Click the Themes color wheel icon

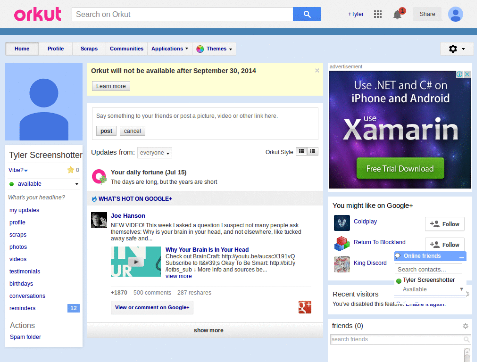(x=200, y=49)
